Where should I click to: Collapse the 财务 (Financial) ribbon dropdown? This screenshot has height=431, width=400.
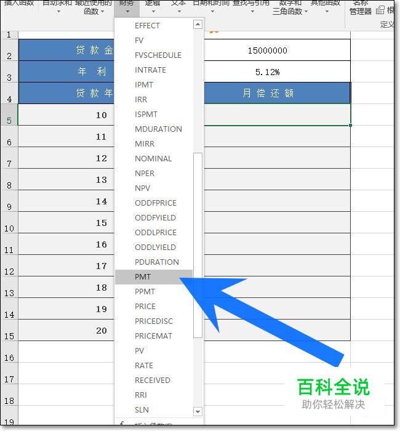pos(127,7)
